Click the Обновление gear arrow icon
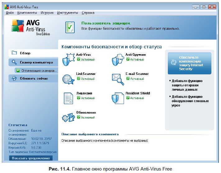The width and height of the screenshot is (221, 173). click(x=68, y=117)
